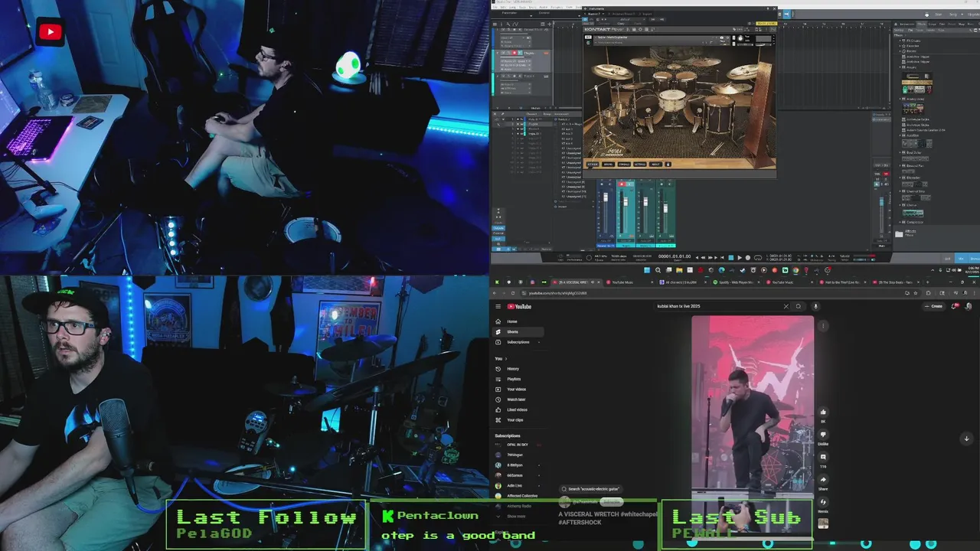
Task: Open Kontakt SETTINGS tab
Action: point(640,164)
